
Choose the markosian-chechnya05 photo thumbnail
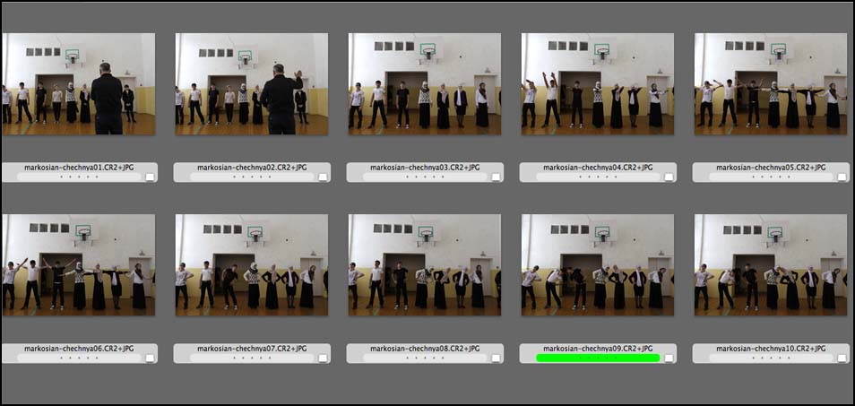(771, 84)
